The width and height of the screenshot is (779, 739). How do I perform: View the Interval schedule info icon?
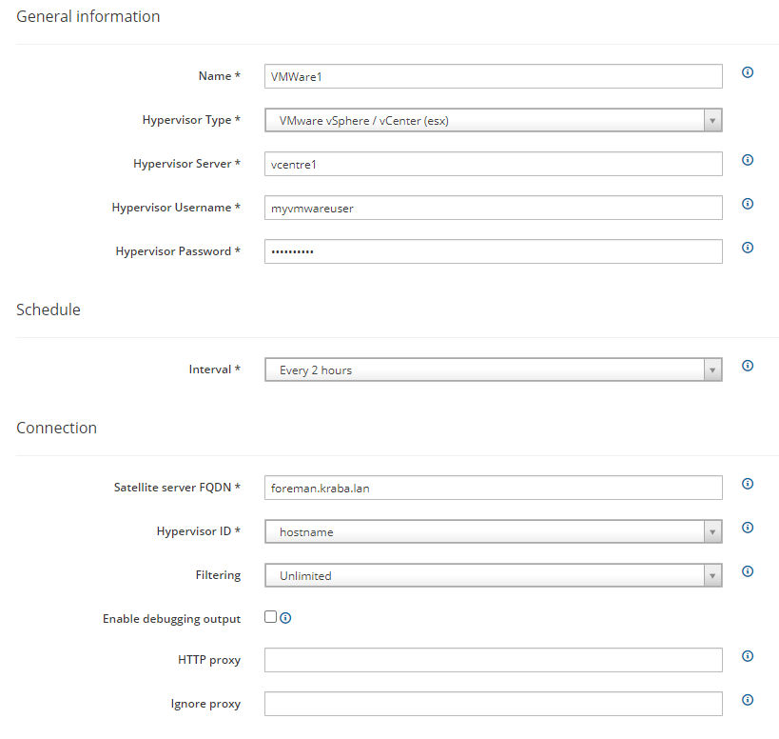748,366
